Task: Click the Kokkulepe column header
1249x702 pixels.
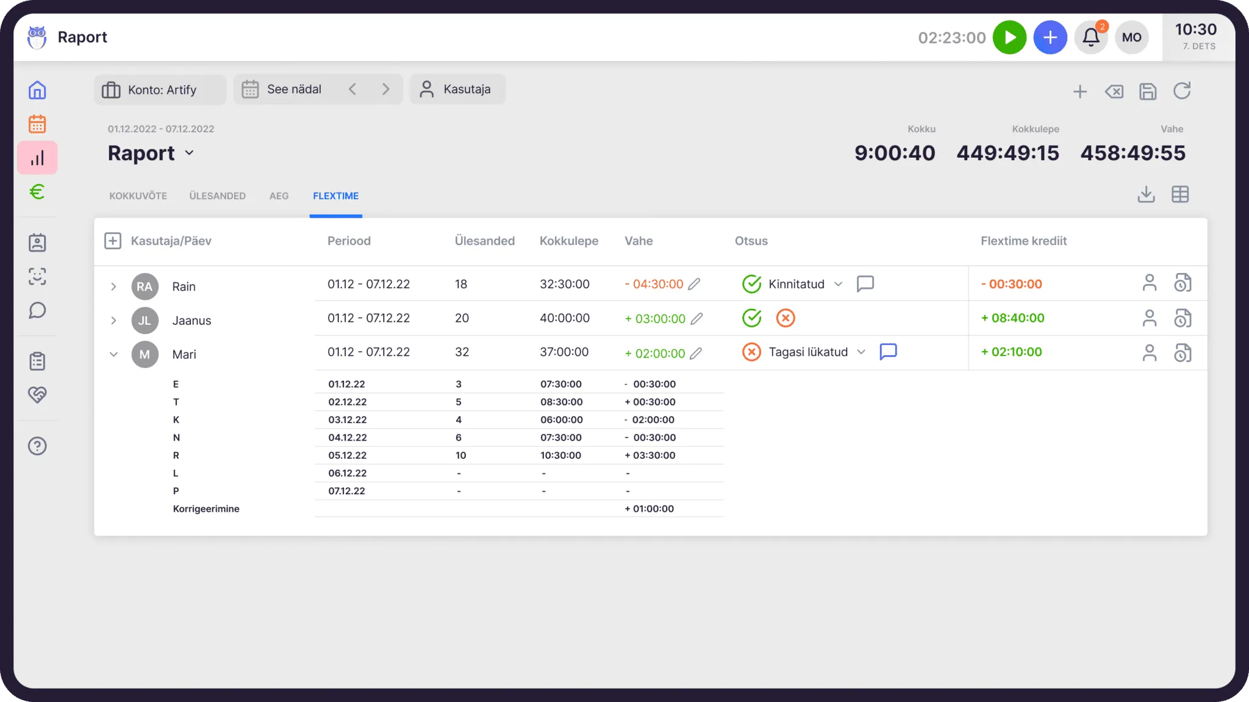Action: point(569,241)
